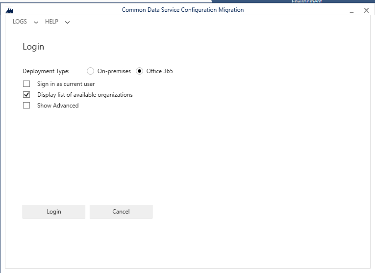Viewport: 375px width, 273px height.
Task: Uncheck Display list of available organizations
Action: coord(26,95)
